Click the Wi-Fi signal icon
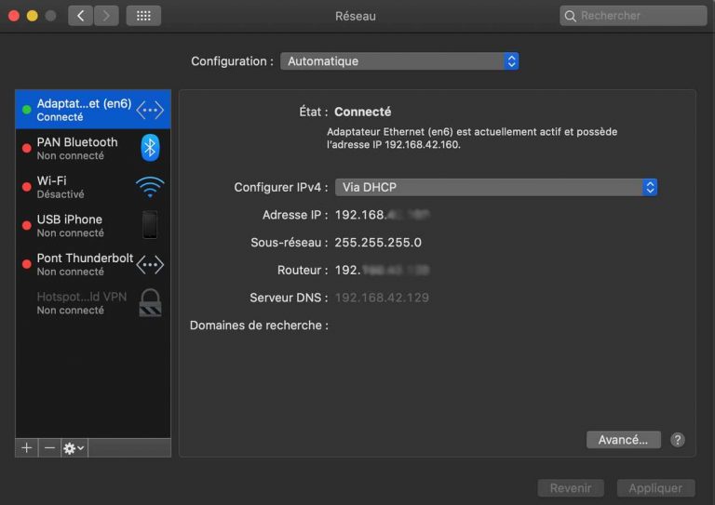The image size is (715, 505). pyautogui.click(x=150, y=187)
